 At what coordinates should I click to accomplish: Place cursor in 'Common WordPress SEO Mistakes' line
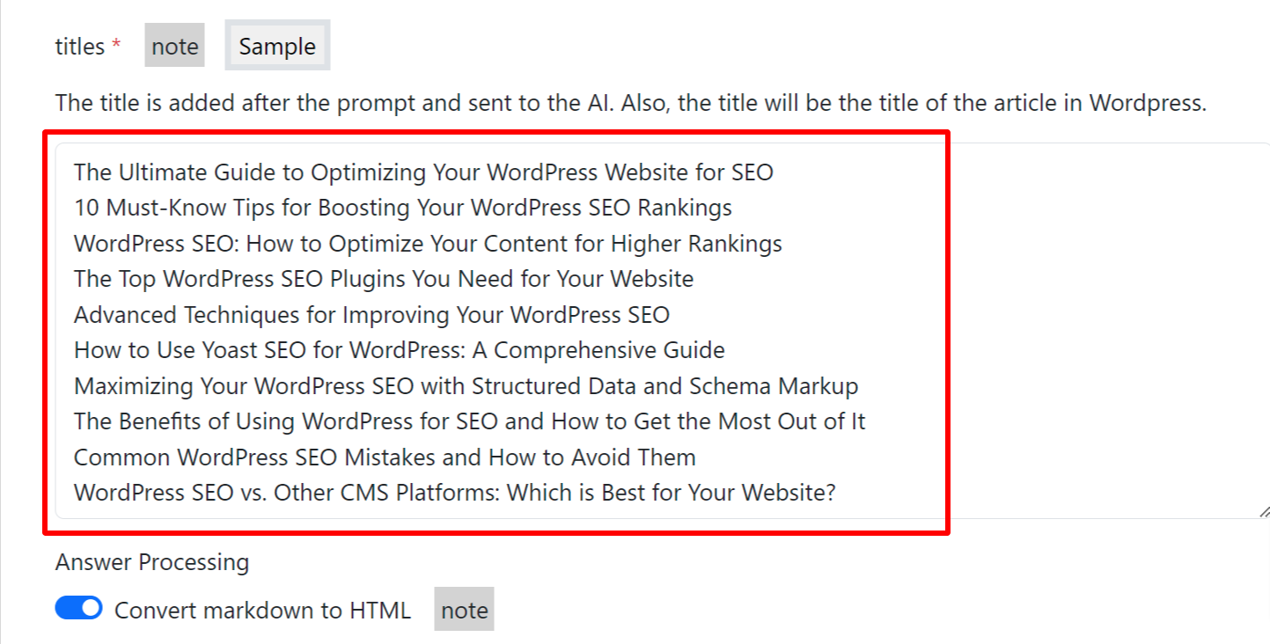tap(385, 457)
